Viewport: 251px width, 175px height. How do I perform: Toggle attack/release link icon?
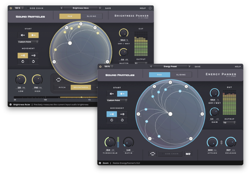(222, 142)
